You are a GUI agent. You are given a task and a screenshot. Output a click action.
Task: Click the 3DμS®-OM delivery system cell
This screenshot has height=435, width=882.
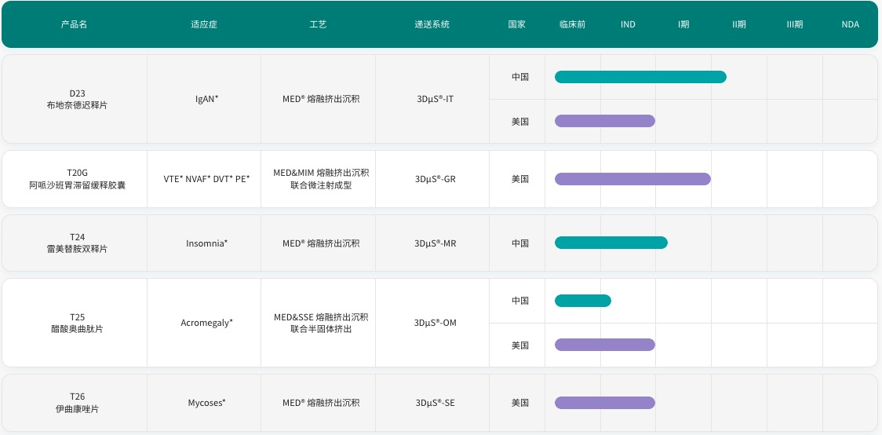click(x=436, y=323)
